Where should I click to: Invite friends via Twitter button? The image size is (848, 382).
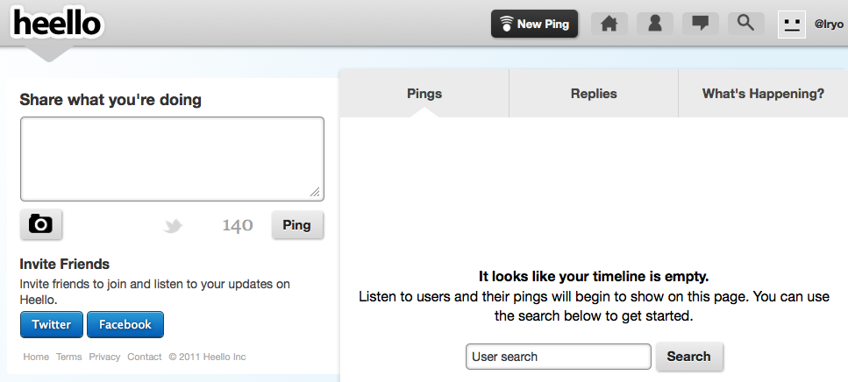pos(52,324)
